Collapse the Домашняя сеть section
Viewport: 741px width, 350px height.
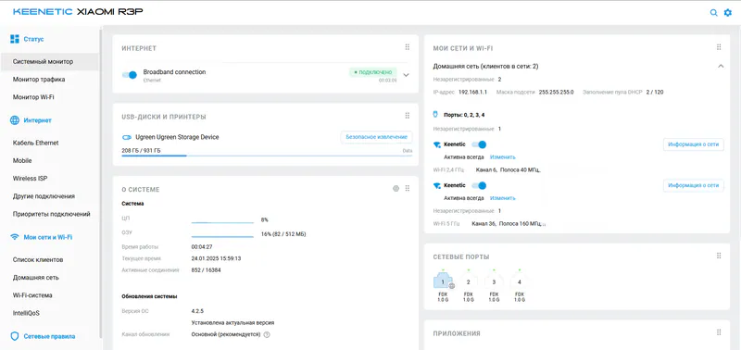(721, 66)
